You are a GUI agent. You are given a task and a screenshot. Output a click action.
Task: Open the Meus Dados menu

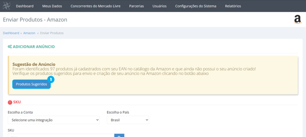click(52, 6)
